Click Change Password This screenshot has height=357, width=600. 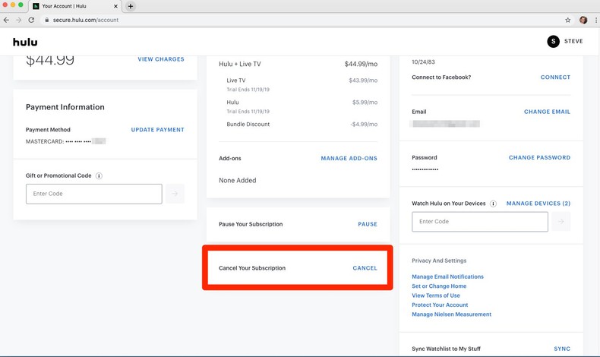click(x=539, y=158)
